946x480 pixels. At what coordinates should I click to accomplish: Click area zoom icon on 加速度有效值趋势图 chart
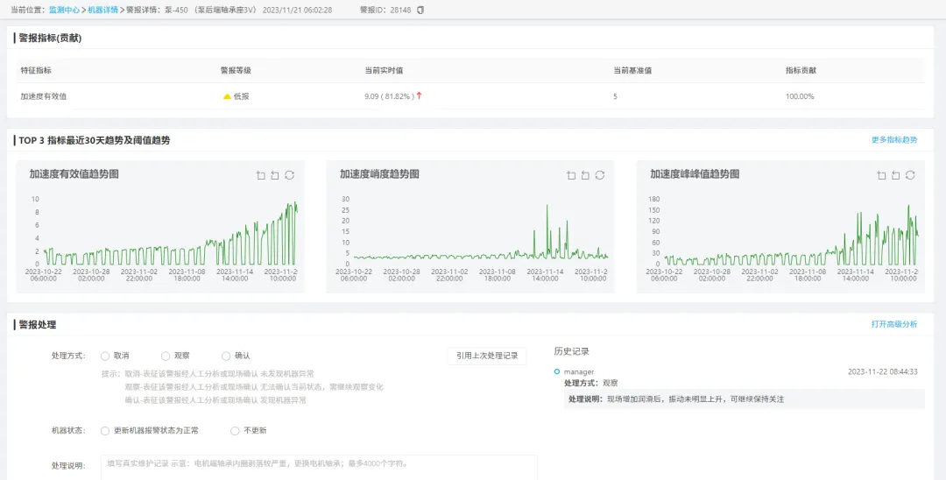[x=260, y=175]
